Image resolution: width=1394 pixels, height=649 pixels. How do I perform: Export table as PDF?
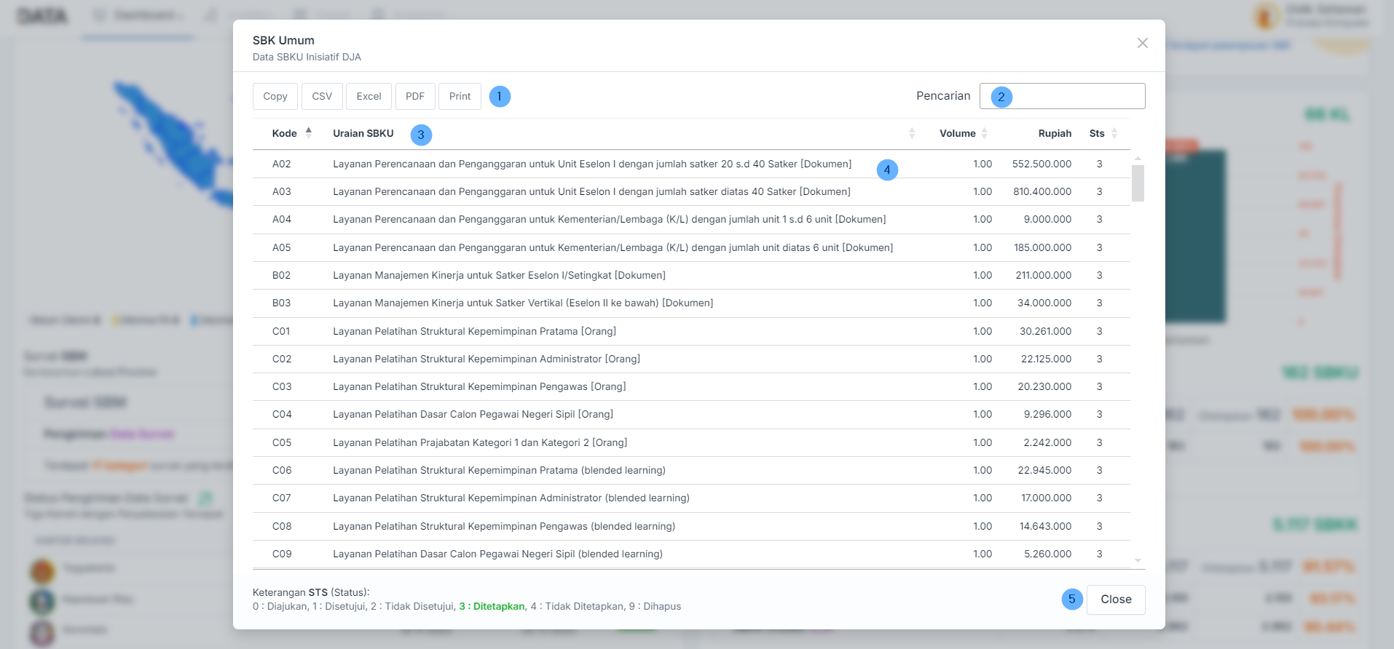click(415, 96)
